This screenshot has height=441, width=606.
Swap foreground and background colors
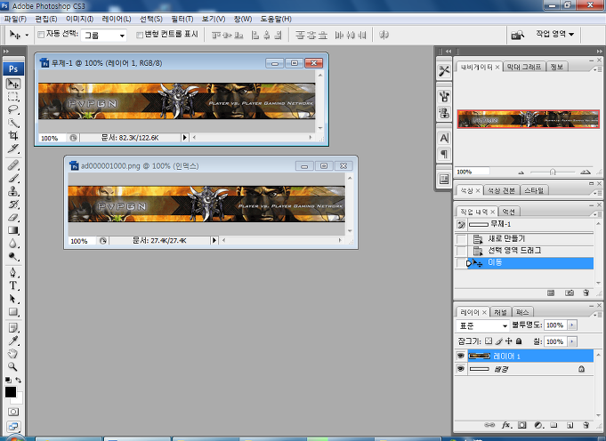point(18,381)
